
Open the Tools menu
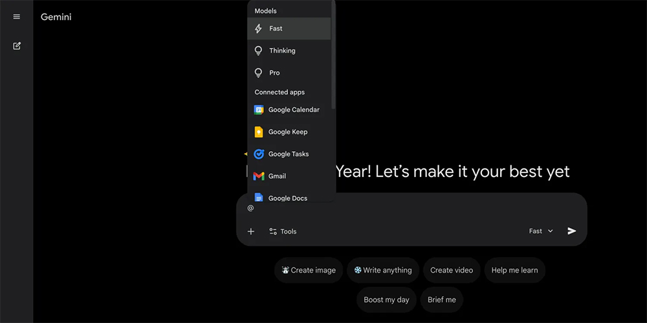[283, 231]
